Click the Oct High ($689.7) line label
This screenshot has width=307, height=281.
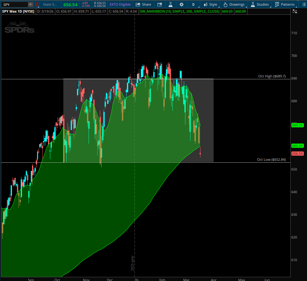[x=272, y=76]
